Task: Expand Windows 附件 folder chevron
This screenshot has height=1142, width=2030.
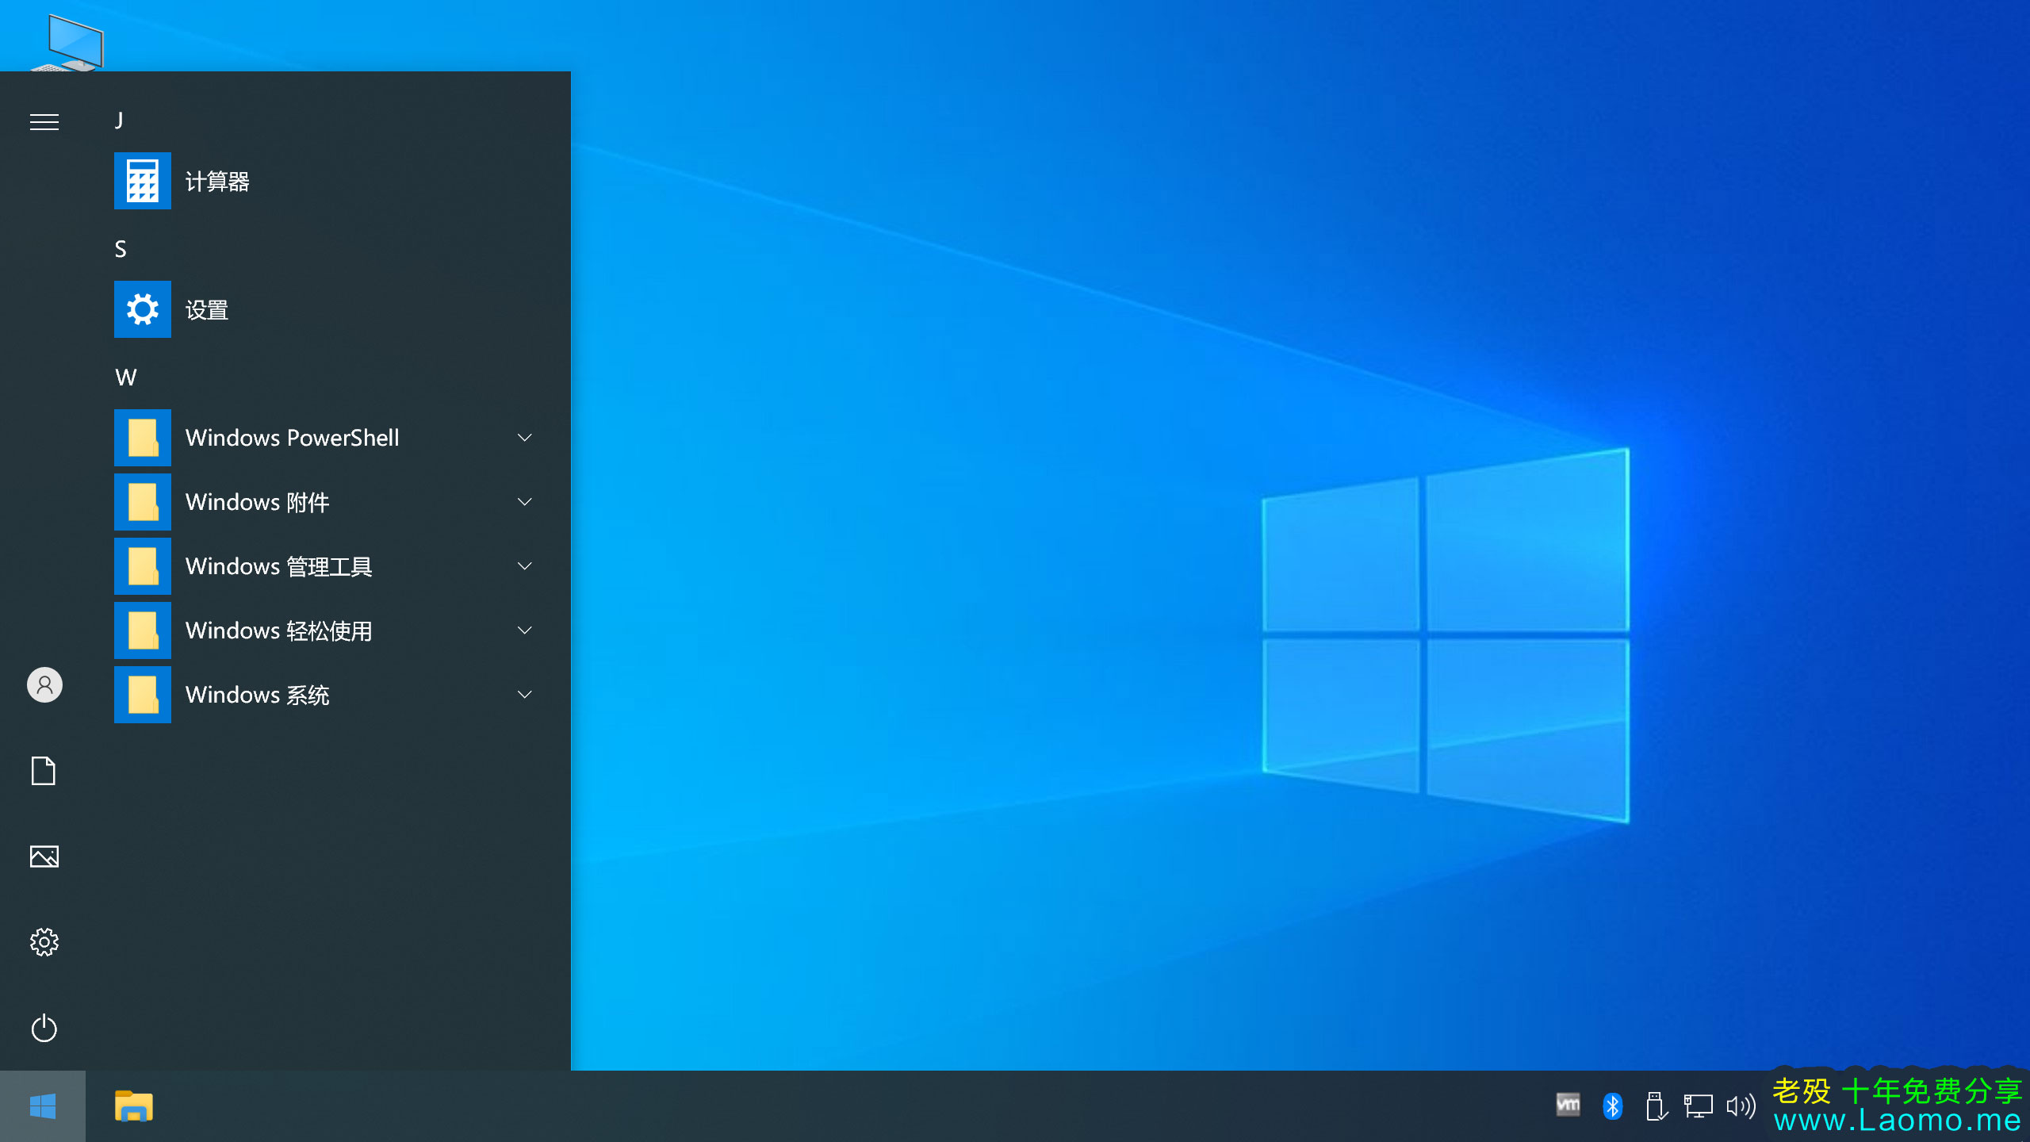Action: (525, 502)
